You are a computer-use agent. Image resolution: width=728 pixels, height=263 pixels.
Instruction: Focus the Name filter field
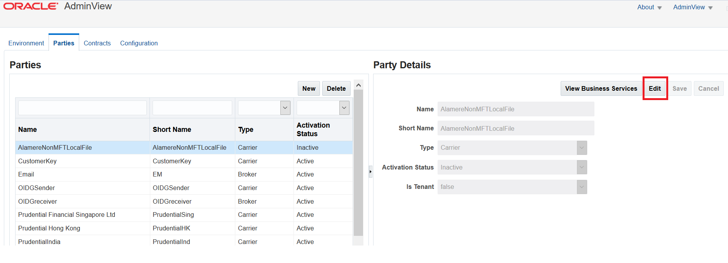[82, 108]
